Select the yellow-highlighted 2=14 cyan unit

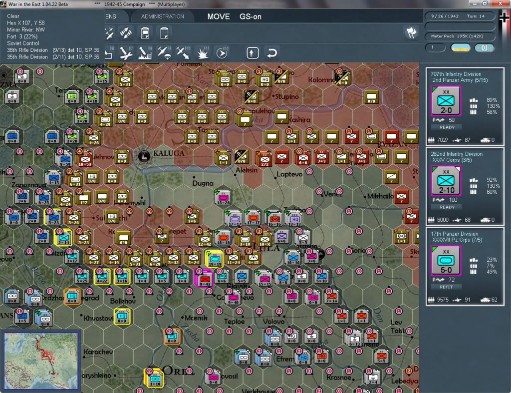click(x=63, y=237)
